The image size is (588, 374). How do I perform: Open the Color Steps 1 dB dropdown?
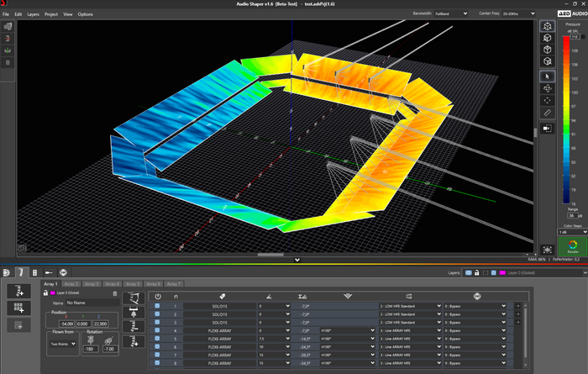[x=573, y=232]
